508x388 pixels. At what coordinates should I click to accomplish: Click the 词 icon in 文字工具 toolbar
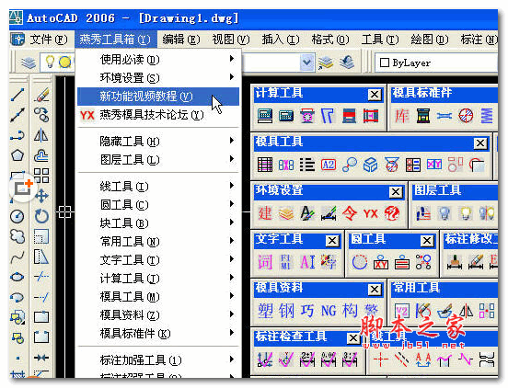click(x=265, y=262)
